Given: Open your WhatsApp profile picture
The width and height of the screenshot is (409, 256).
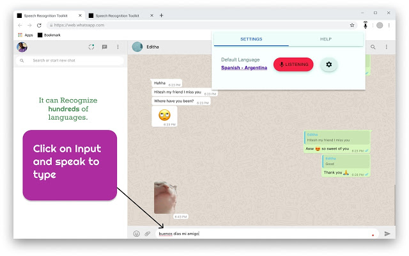Looking at the screenshot, I should coord(22,47).
